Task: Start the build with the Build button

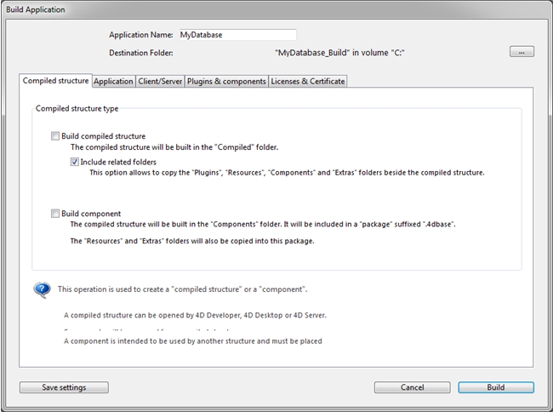Action: (x=495, y=387)
